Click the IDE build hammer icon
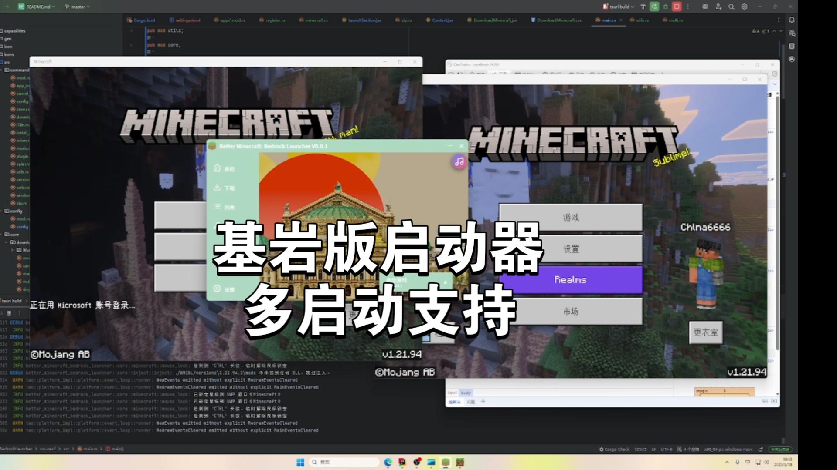 (x=643, y=7)
